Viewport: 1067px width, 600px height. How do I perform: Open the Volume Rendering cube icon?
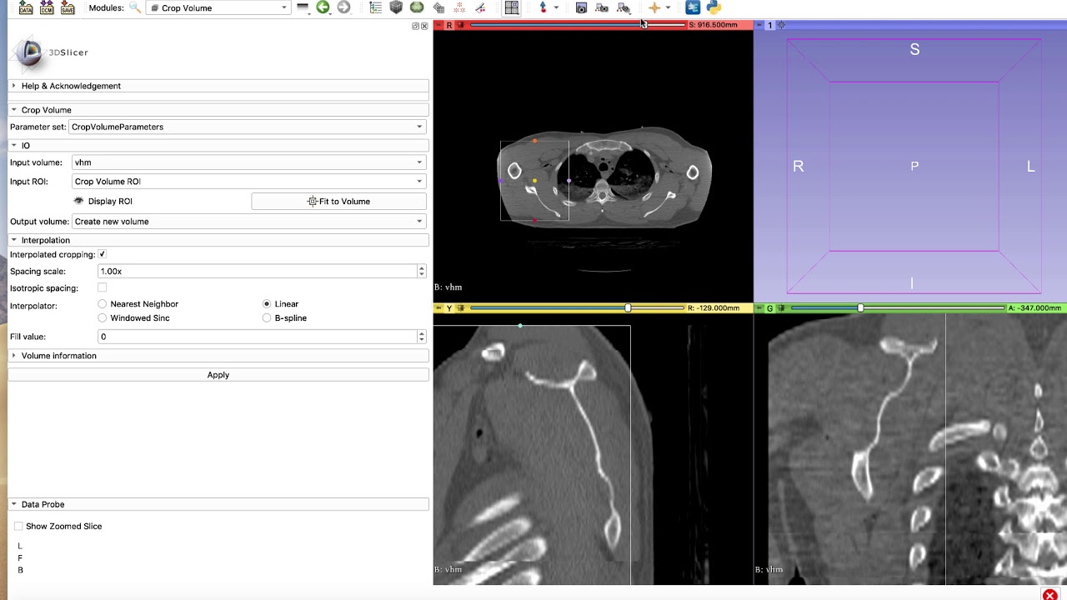397,7
